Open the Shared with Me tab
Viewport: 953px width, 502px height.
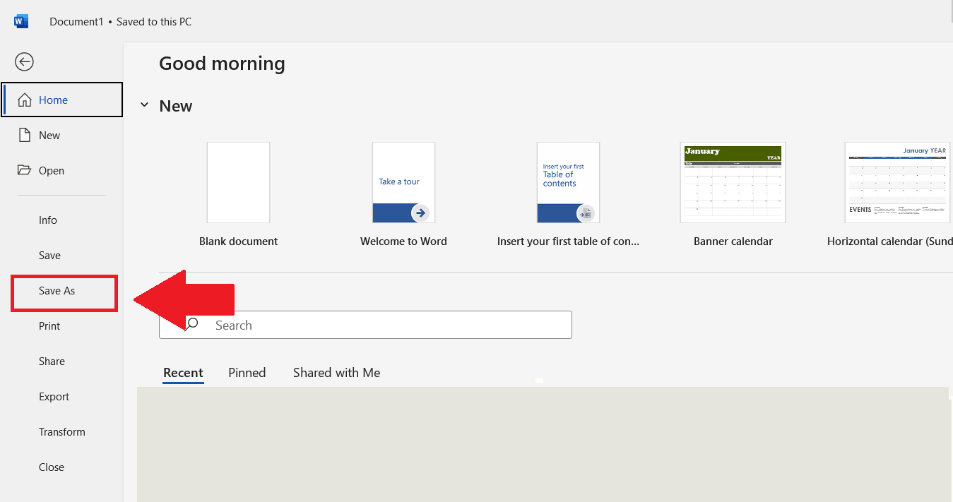[336, 372]
